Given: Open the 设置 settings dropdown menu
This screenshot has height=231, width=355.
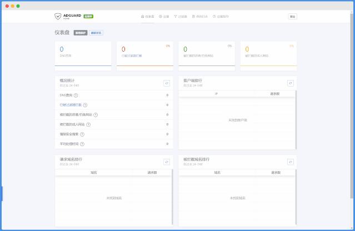Looking at the screenshot, I should tap(164, 17).
